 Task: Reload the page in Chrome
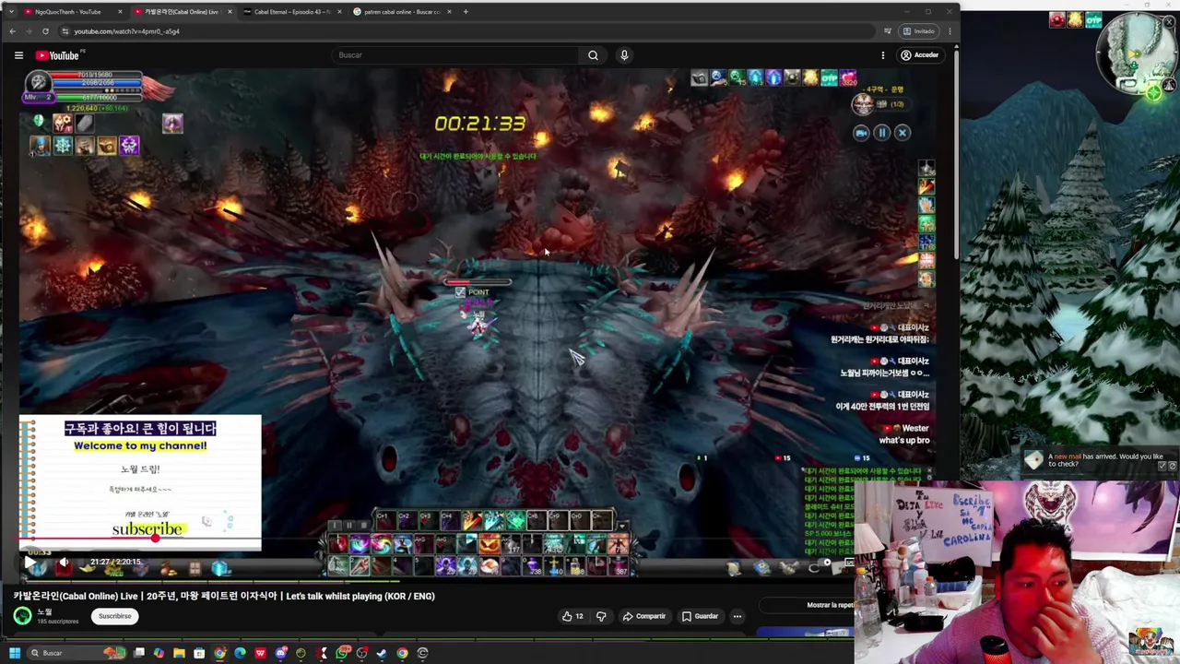[x=45, y=31]
